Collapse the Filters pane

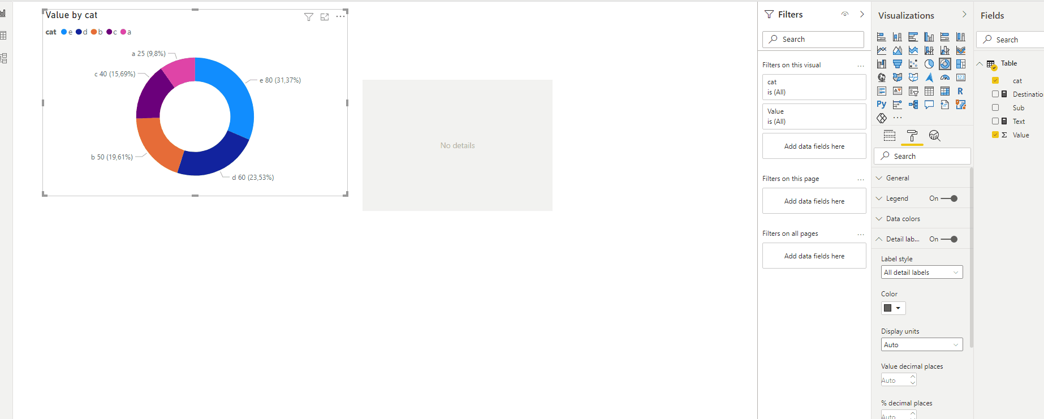click(x=862, y=15)
